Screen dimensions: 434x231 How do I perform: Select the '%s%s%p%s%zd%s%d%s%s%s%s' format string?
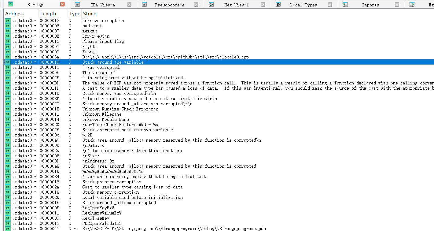(113, 171)
